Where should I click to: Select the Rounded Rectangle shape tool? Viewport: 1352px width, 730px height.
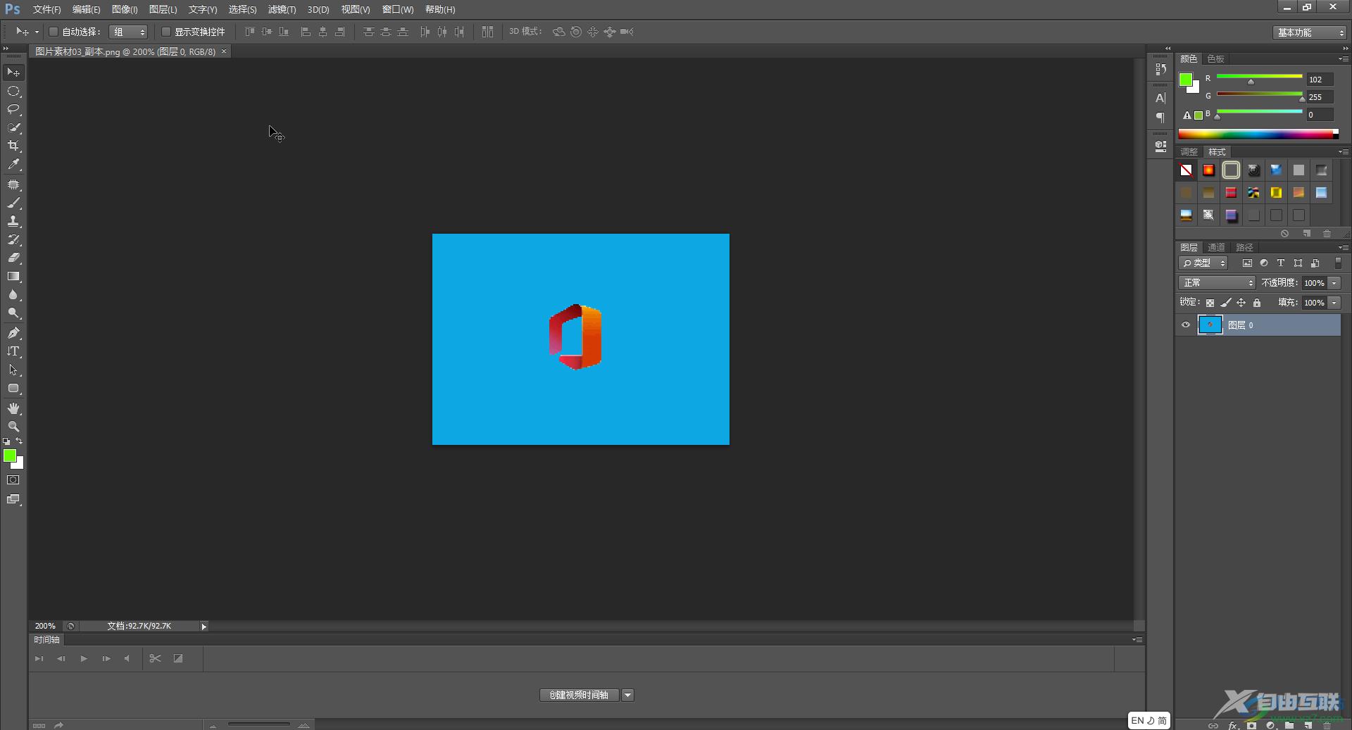[13, 389]
